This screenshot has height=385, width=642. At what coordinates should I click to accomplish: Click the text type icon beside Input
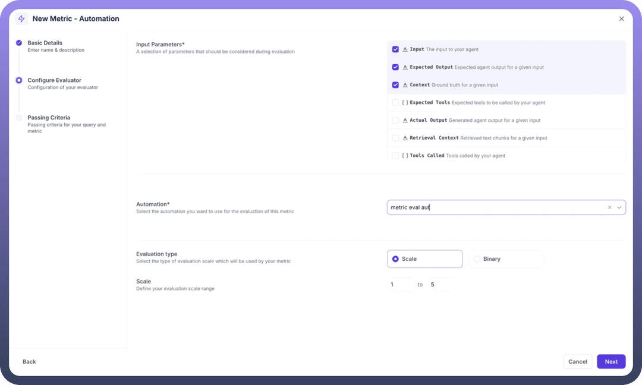tap(405, 49)
